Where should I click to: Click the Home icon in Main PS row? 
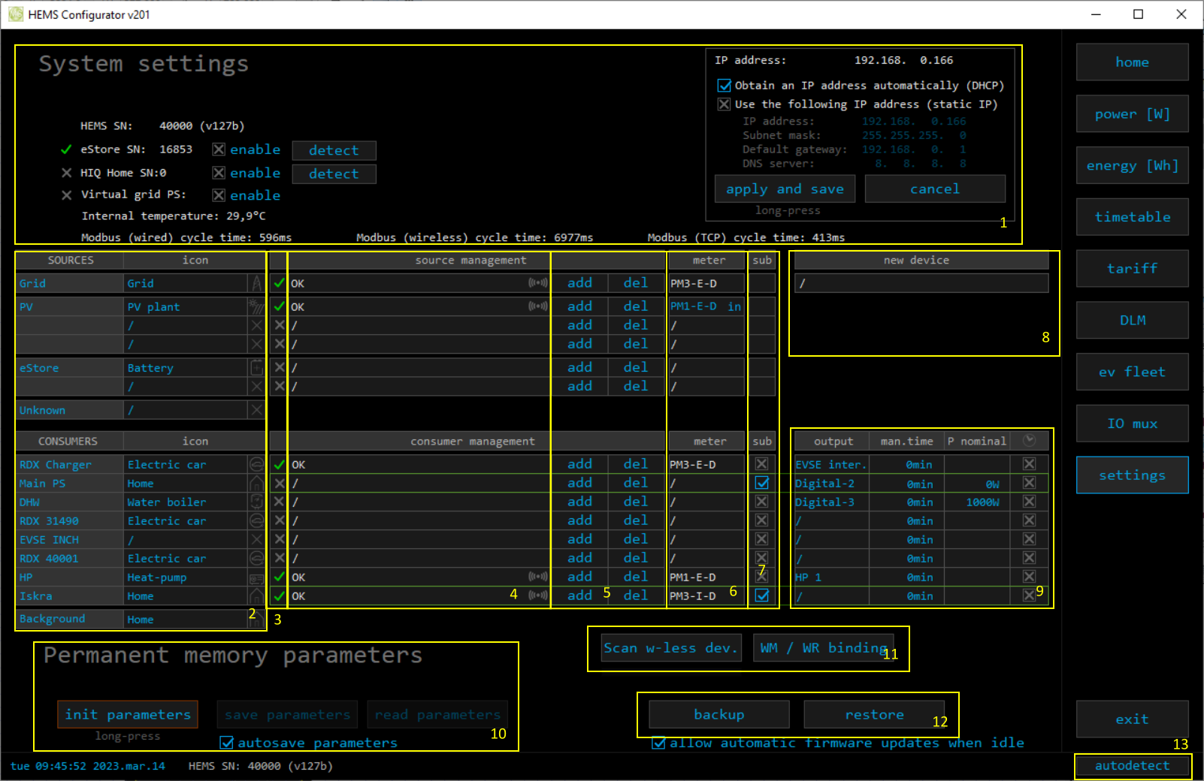point(257,484)
